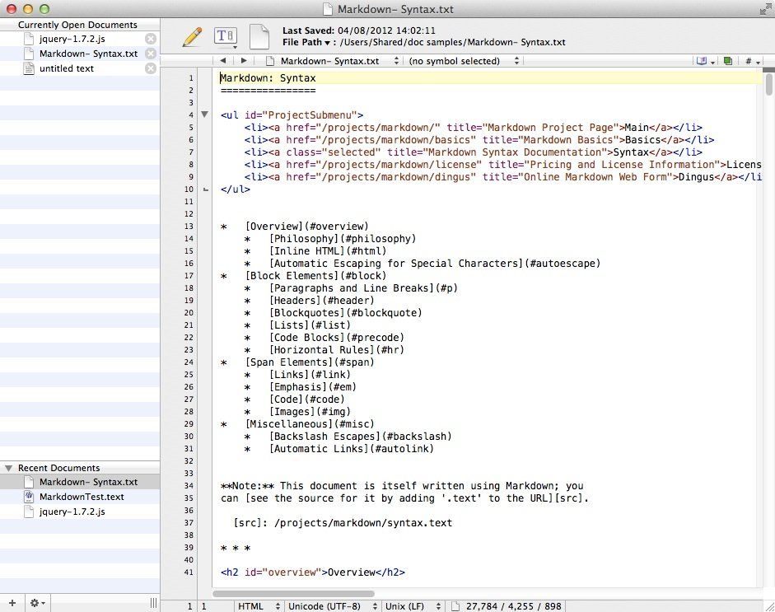Screen dimensions: 775x612
Task: Open the gear actions menu at bottom left
Action: pyautogui.click(x=35, y=602)
